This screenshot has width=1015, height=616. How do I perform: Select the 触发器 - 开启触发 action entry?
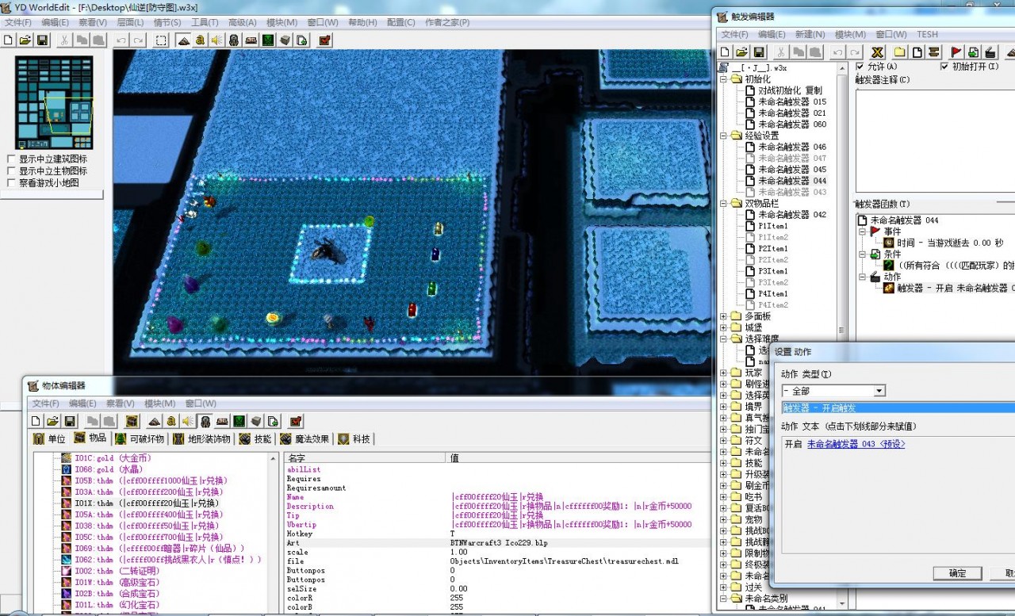[898, 408]
